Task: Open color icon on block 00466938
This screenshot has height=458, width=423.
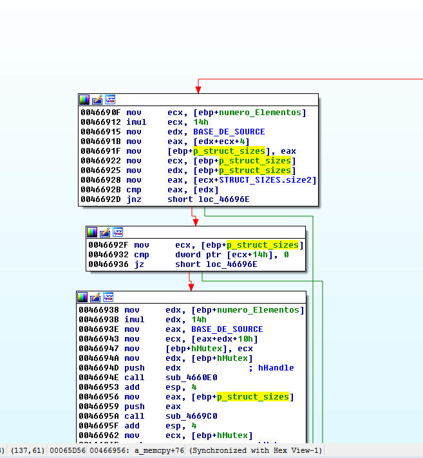Action: pyautogui.click(x=83, y=297)
